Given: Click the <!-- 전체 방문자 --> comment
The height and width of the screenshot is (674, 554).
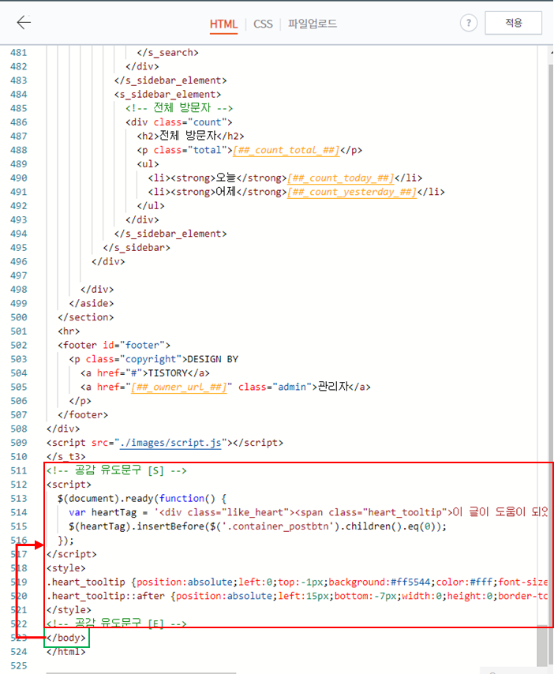Looking at the screenshot, I should [179, 108].
